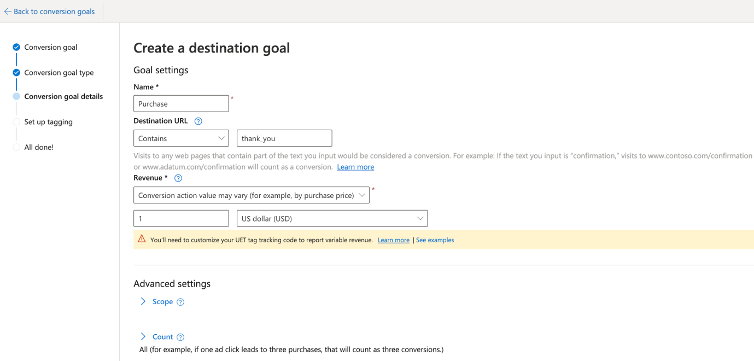Click the Destination URL help icon
Screen dimensions: 754x361
coord(198,121)
